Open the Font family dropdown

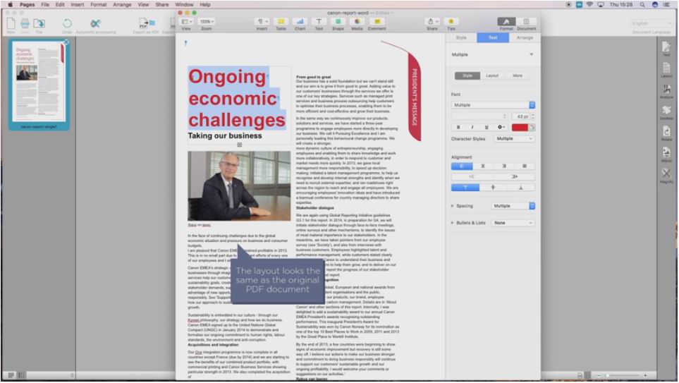tap(493, 105)
